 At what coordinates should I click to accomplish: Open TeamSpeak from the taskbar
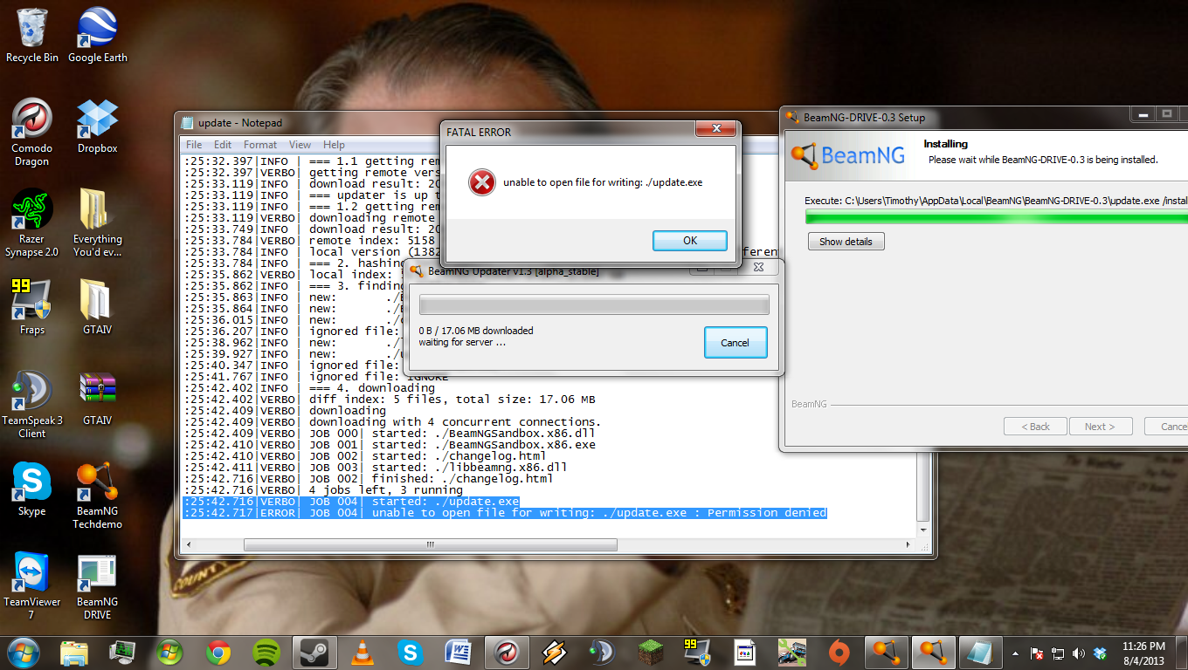click(601, 652)
